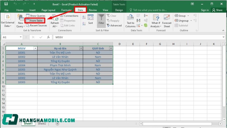Viewport: 227px width, 128px height.
Task: Click Sign in
Action: [205, 10]
